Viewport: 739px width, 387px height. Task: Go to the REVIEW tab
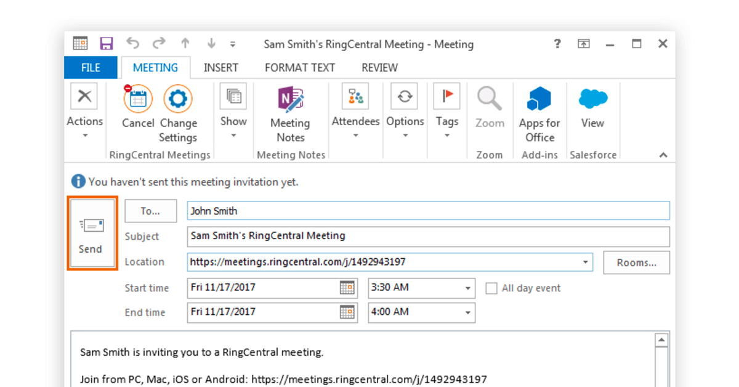[379, 68]
